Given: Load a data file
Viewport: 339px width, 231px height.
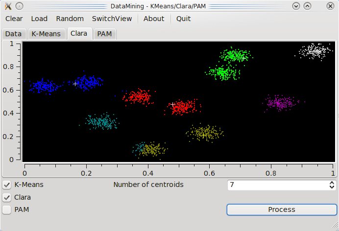Looking at the screenshot, I should pyautogui.click(x=39, y=19).
